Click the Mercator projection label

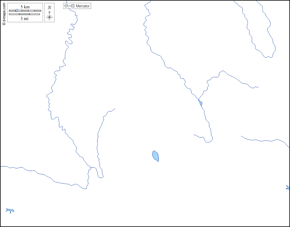click(83, 6)
